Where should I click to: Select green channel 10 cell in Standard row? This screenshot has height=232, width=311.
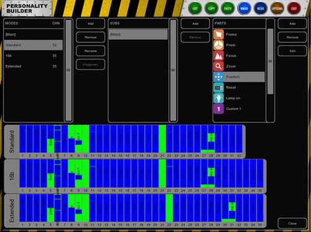(86, 139)
